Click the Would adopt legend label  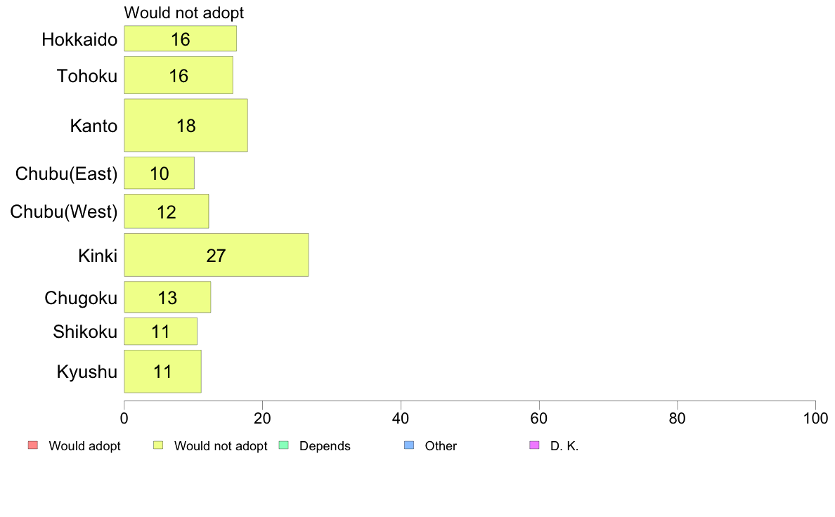(84, 445)
